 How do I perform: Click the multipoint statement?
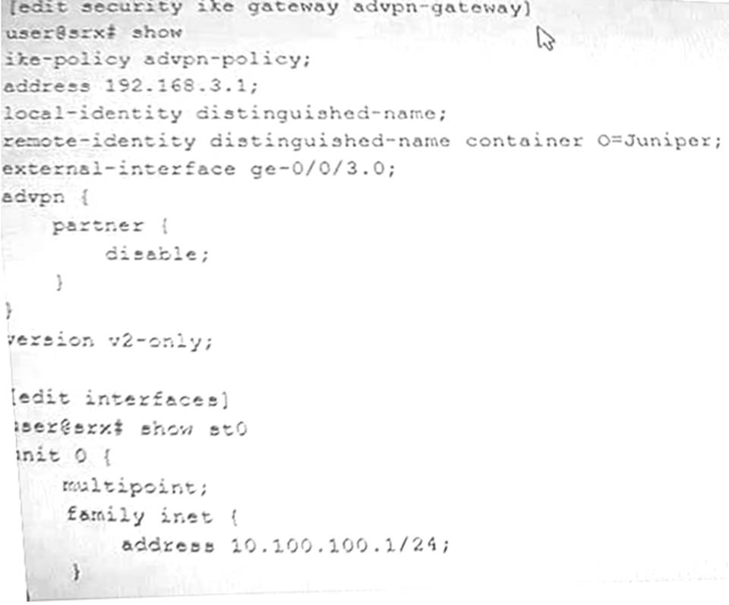click(135, 487)
